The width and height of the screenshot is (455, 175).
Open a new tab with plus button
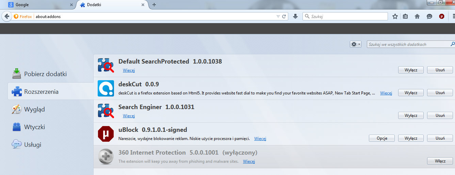[154, 5]
